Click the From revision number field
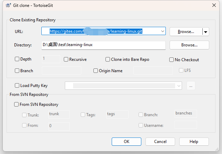The width and height of the screenshot is (222, 154). click(x=59, y=126)
